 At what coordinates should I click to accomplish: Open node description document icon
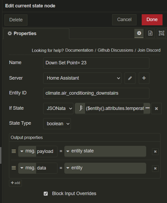pos(150,33)
